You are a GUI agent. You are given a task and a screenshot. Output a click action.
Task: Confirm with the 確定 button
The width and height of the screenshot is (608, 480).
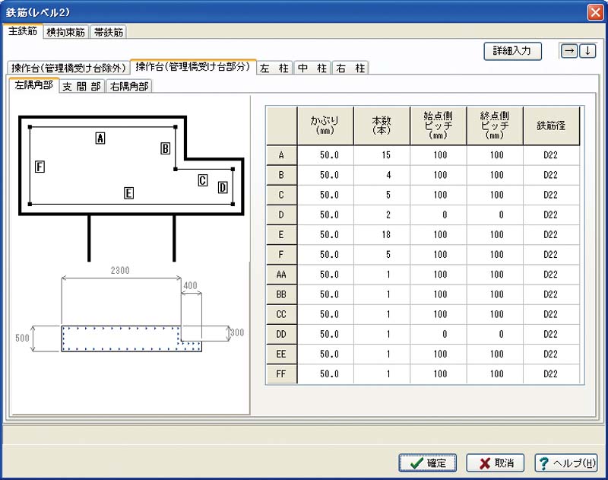(428, 463)
